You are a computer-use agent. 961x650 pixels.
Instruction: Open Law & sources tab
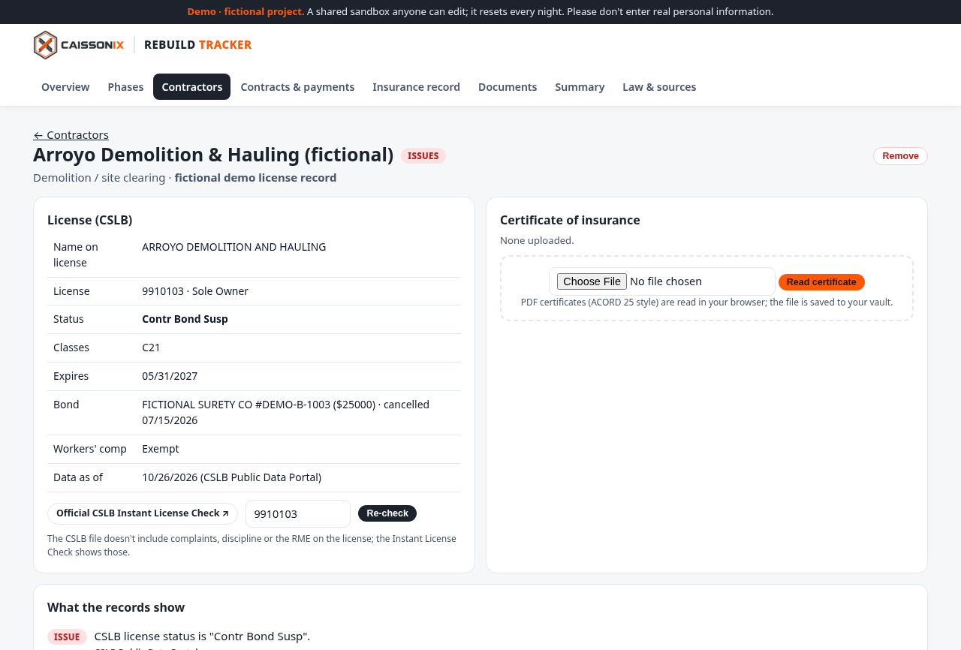click(659, 87)
